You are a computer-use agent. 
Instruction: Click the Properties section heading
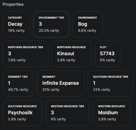click(13, 4)
